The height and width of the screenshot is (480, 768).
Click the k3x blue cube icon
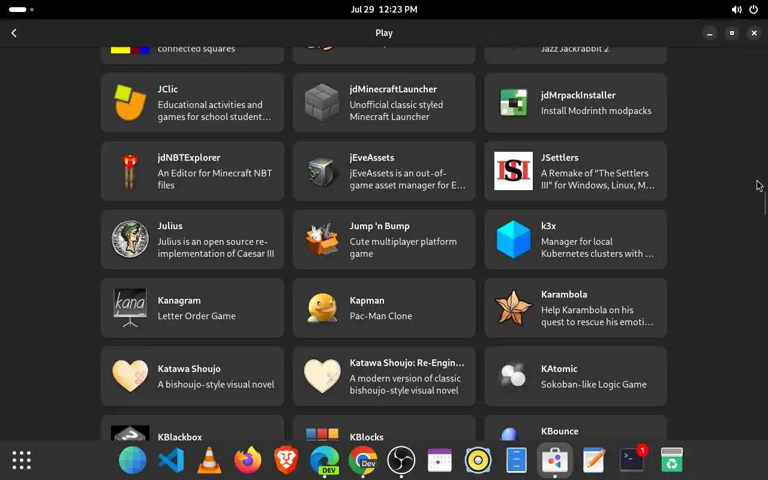coord(514,239)
